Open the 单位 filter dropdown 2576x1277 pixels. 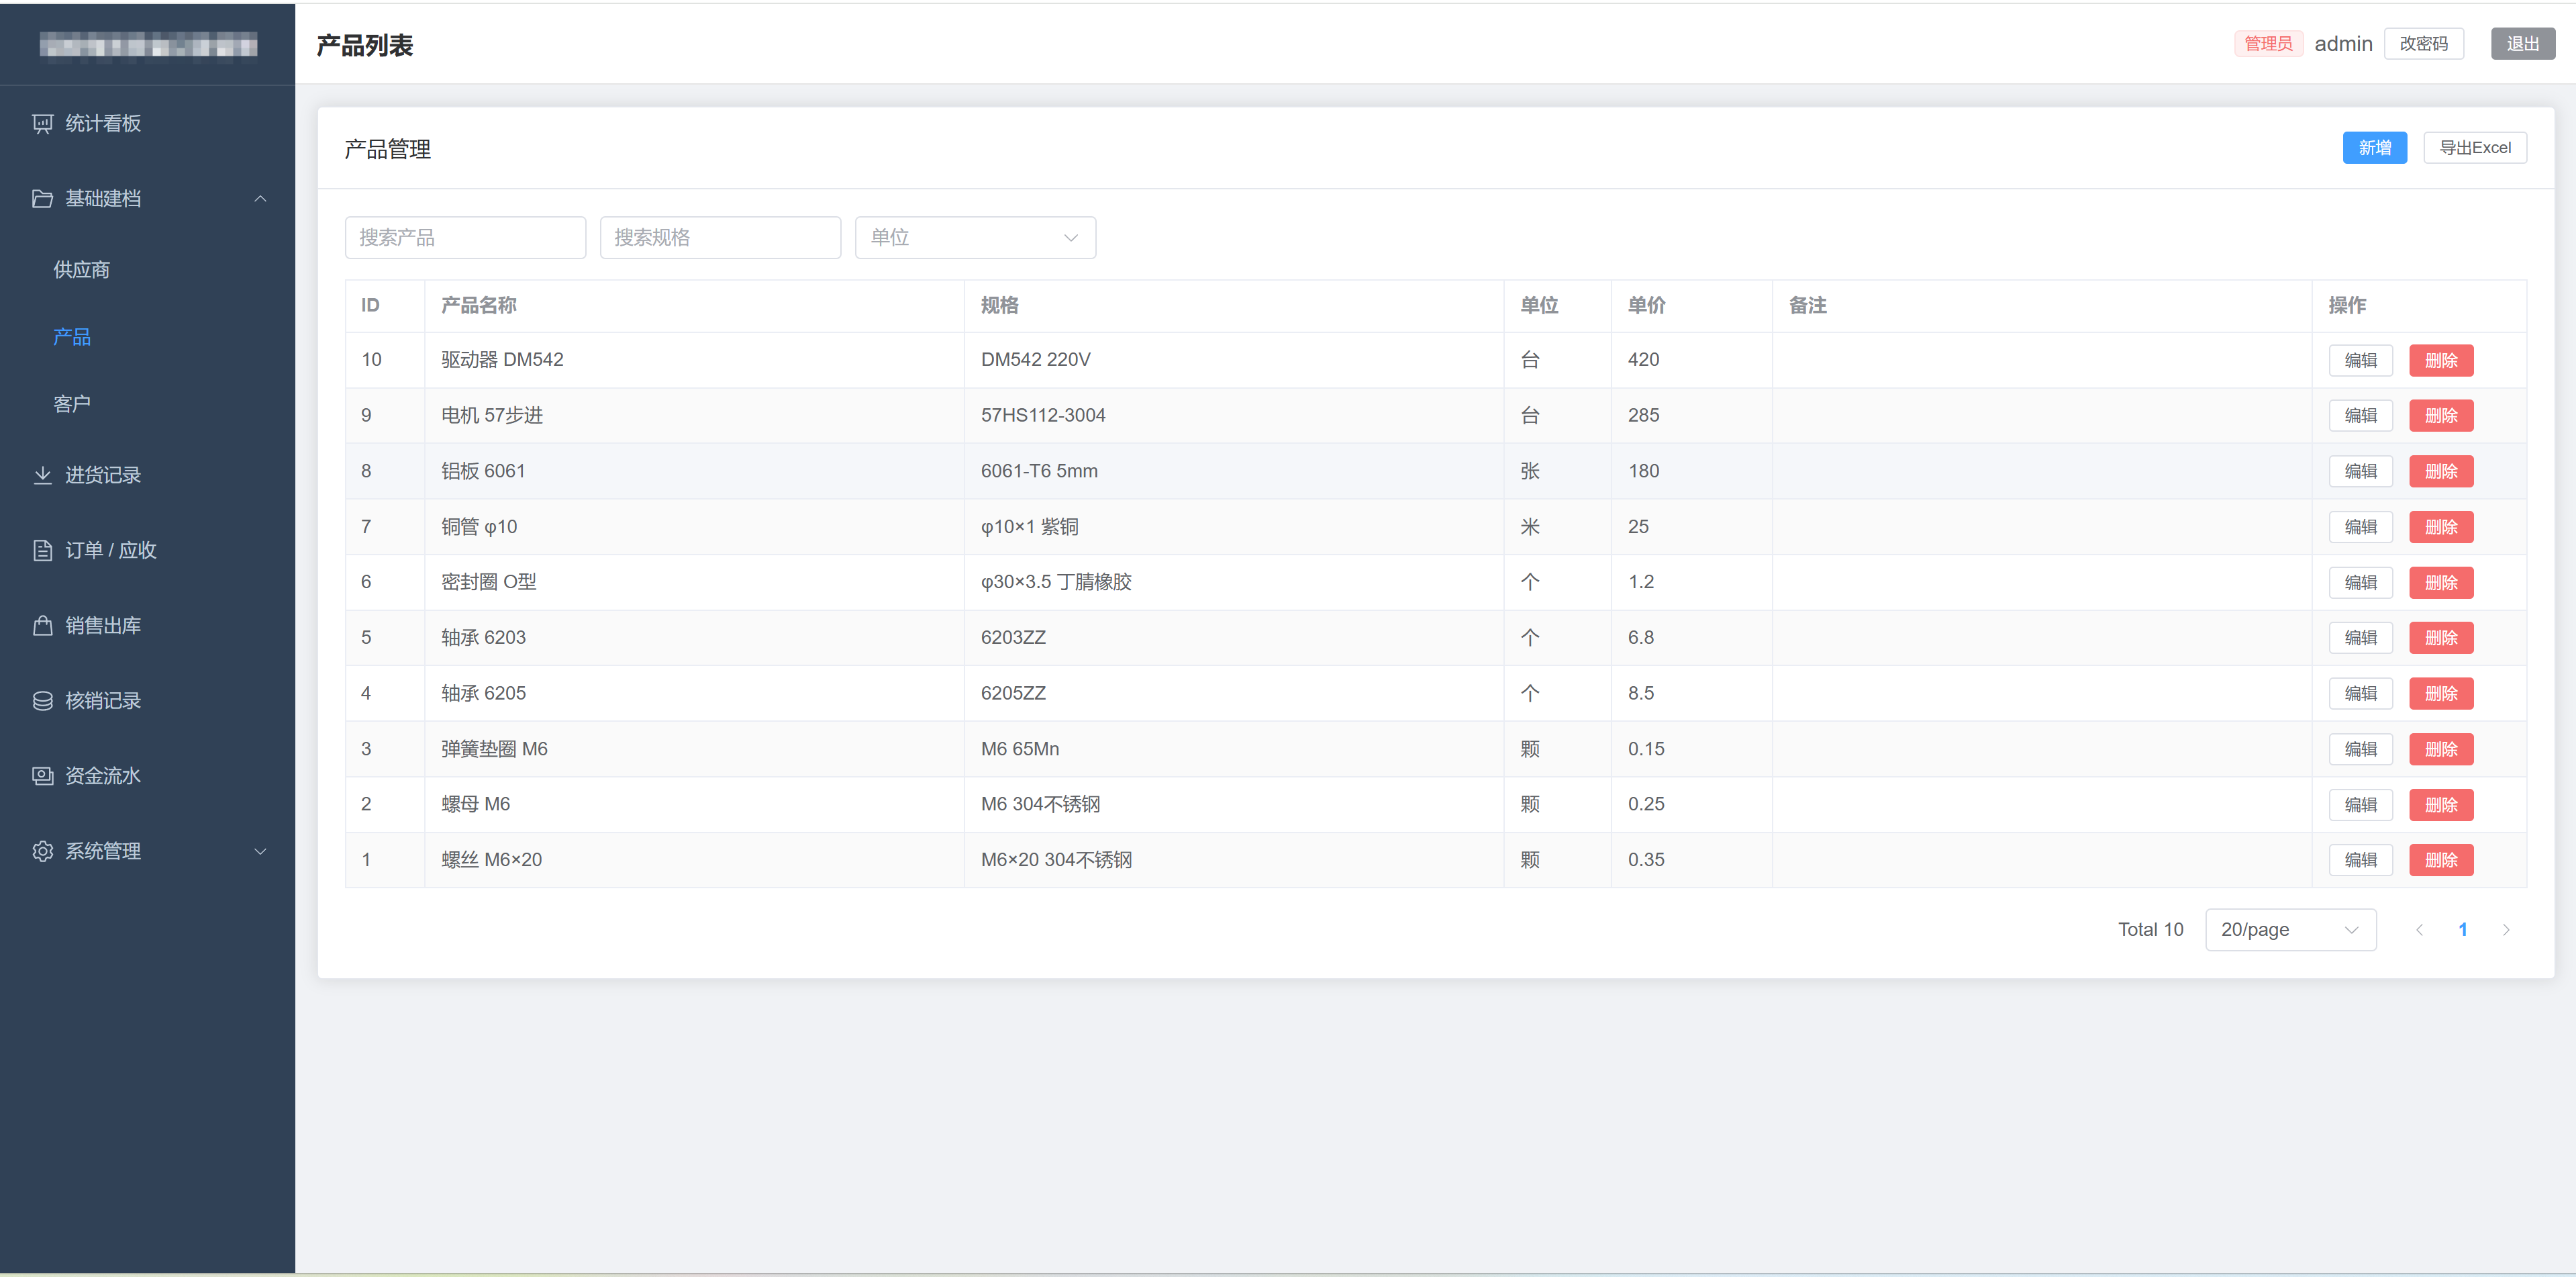click(975, 237)
